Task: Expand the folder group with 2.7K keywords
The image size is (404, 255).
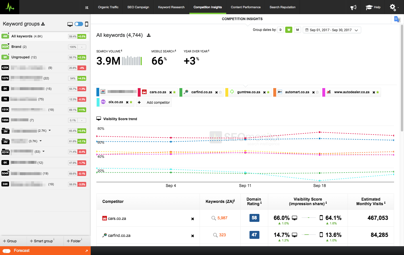Action: [50, 131]
